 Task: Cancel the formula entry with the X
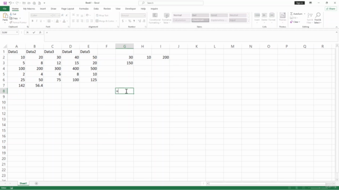(28, 32)
